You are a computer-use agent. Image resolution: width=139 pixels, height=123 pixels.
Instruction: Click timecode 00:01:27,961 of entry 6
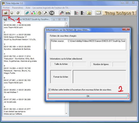(x=9, y=80)
